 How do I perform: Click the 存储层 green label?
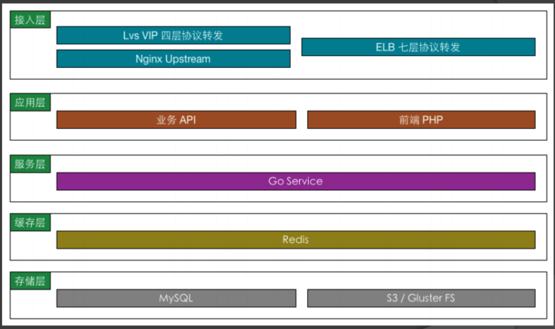(x=30, y=281)
